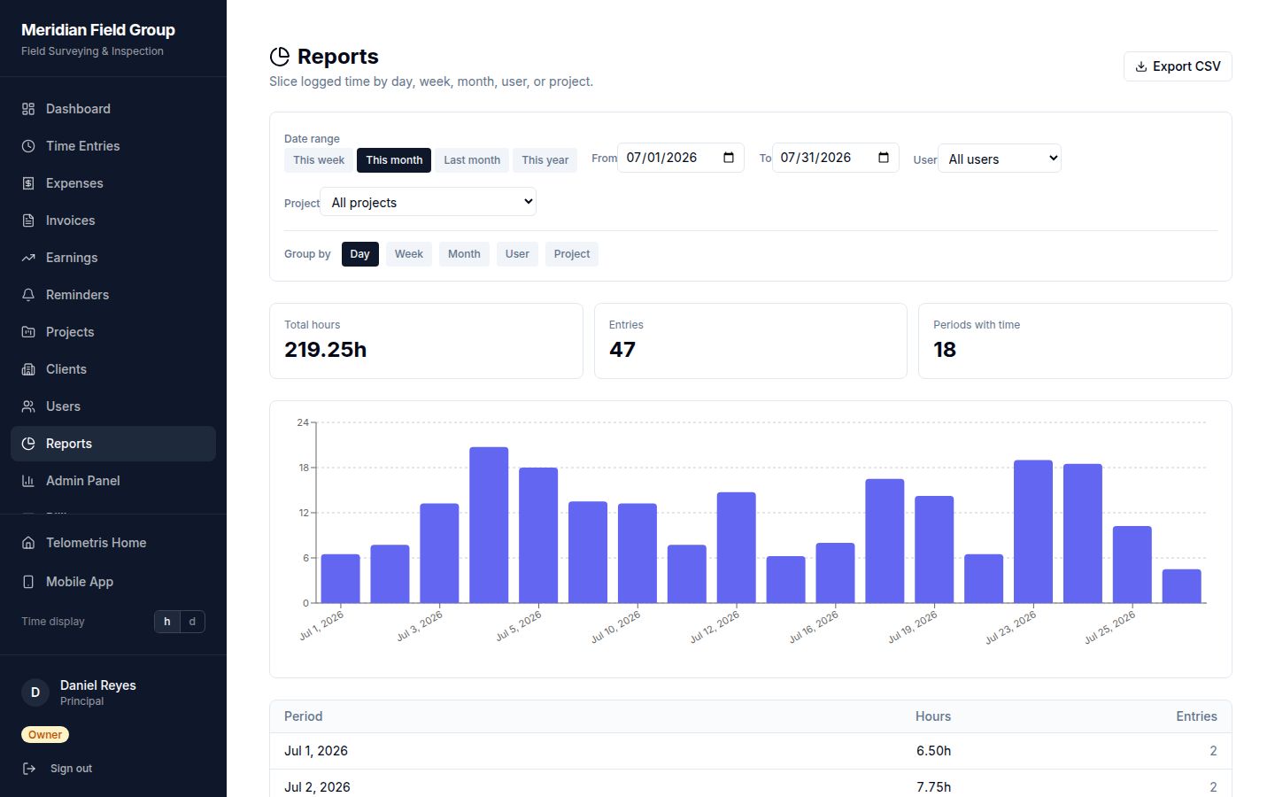Click the Admin Panel bar chart icon
Viewport: 1275px width, 797px height.
tap(28, 481)
